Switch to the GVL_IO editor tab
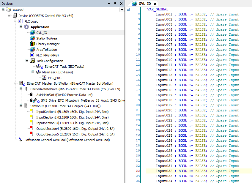This screenshot has width=252, height=183. pos(145,4)
